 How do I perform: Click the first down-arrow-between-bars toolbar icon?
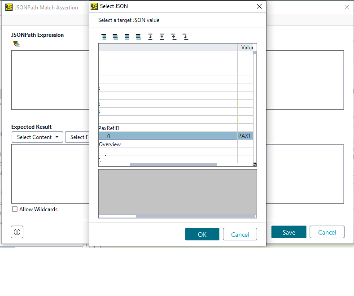150,37
